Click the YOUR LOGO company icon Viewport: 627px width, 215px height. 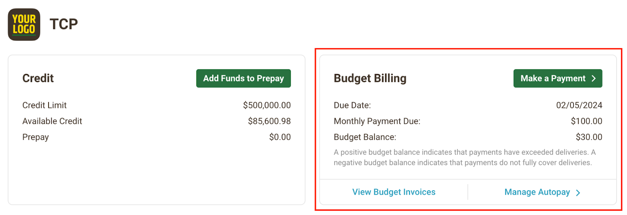click(24, 24)
